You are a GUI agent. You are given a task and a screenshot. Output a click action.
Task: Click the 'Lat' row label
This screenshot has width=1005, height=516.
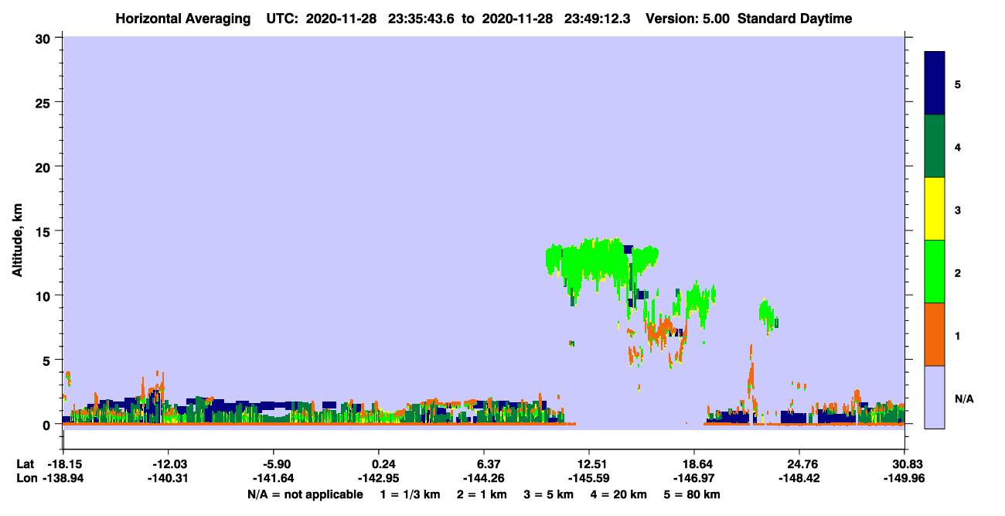tap(26, 464)
